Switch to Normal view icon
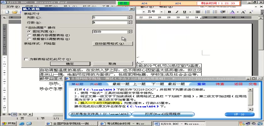This screenshot has width=264, height=126. [x=4, y=114]
